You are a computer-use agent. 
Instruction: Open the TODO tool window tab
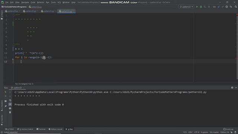[x=9, y=129]
